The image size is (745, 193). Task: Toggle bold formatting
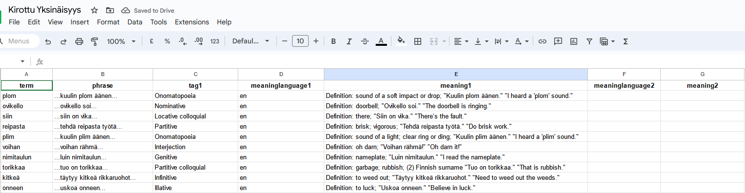click(x=333, y=41)
